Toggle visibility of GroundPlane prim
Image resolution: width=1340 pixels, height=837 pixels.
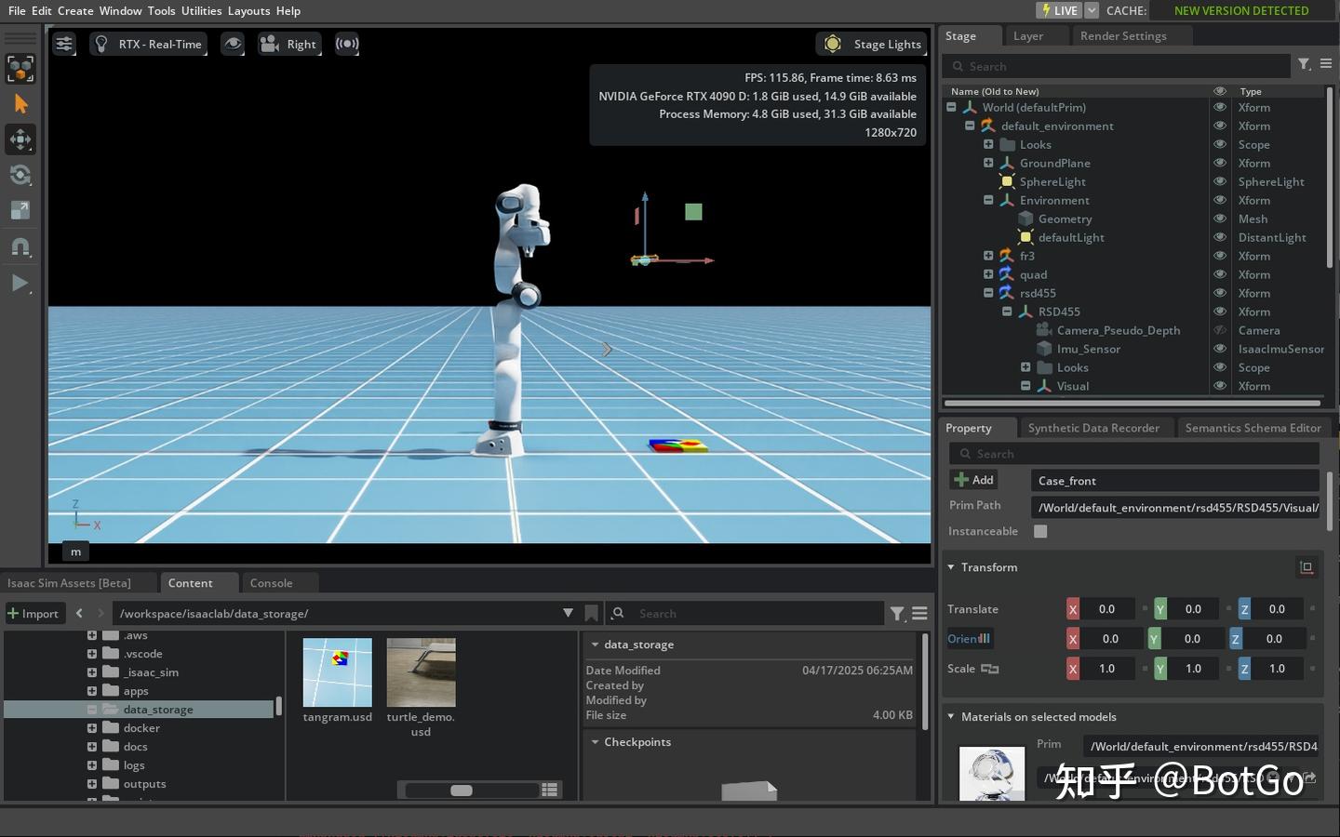(1219, 163)
